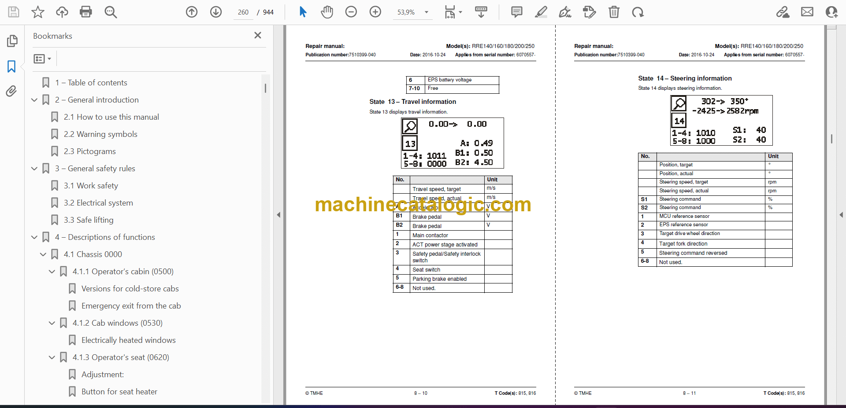Screen dimensions: 846x408
Task: Collapse the 2 – General introduction bookmark
Action: click(x=34, y=100)
